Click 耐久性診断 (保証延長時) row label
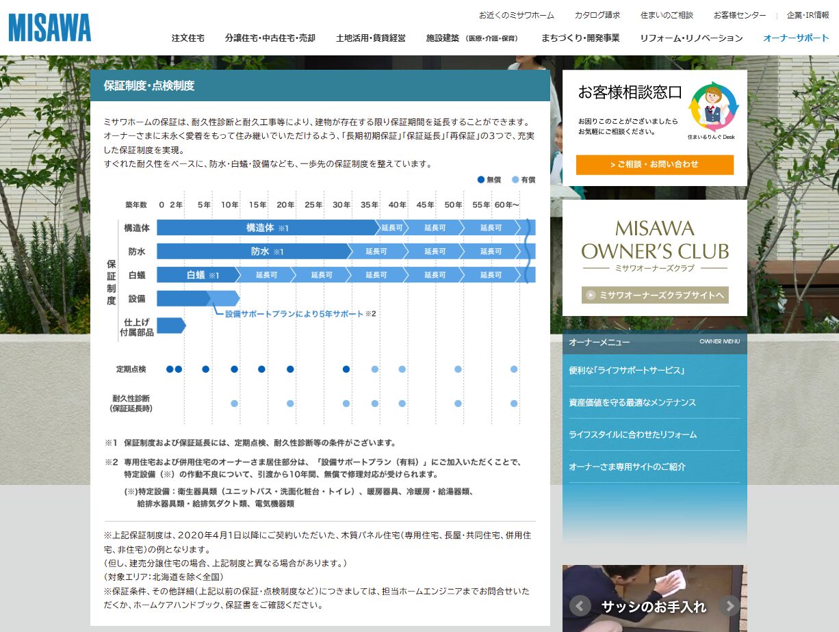This screenshot has height=632, width=839. pyautogui.click(x=131, y=403)
